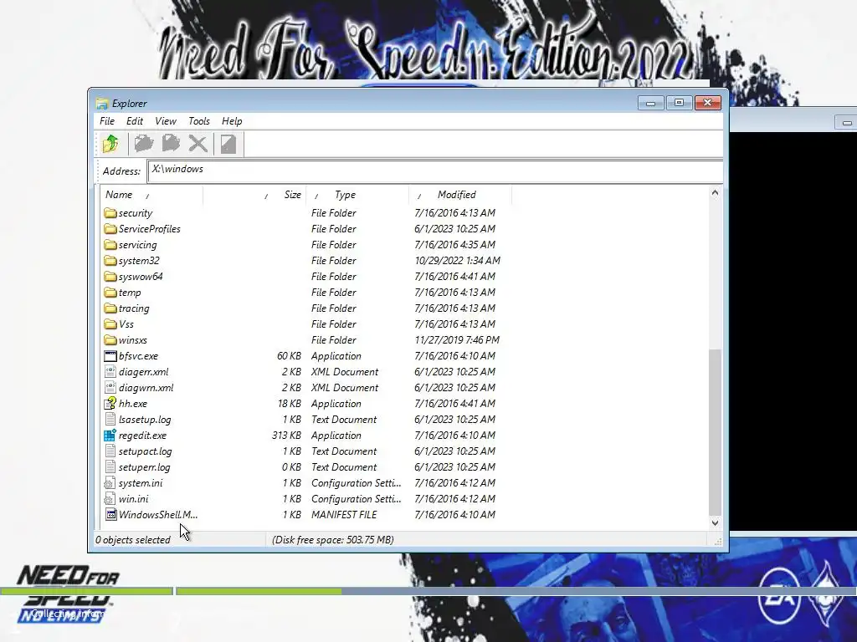Select the setuperr.log file name

144,467
